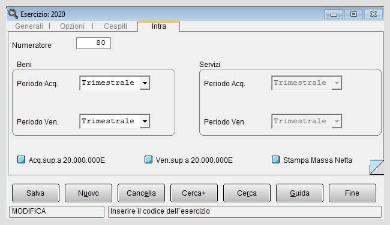Check the Stampa Massa Netta option
390x225 pixels.
[x=275, y=160]
